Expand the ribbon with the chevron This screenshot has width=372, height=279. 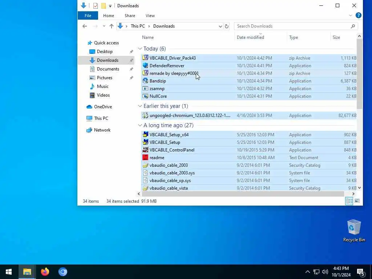(x=351, y=15)
